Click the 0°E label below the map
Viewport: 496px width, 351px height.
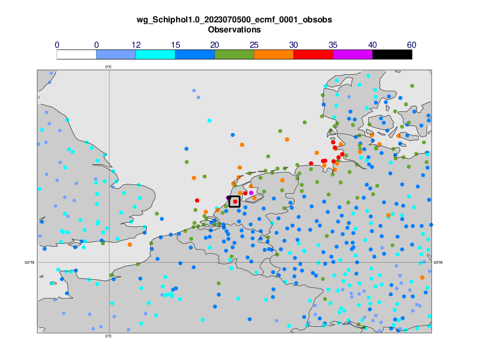pos(108,336)
